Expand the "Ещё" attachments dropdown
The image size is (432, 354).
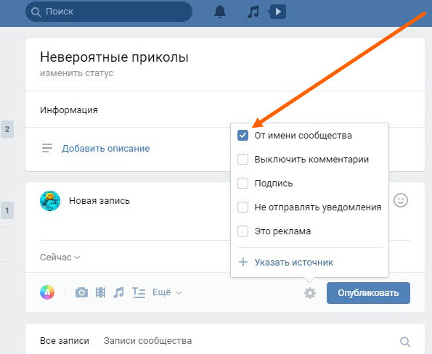[x=167, y=292]
